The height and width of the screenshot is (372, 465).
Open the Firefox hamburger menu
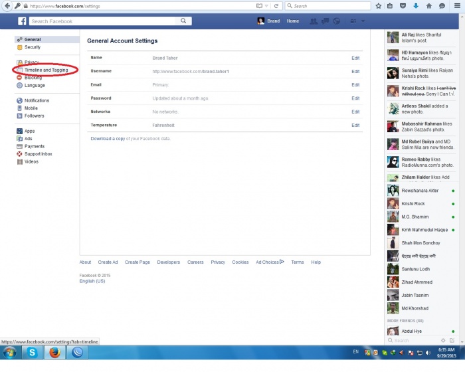coord(457,6)
